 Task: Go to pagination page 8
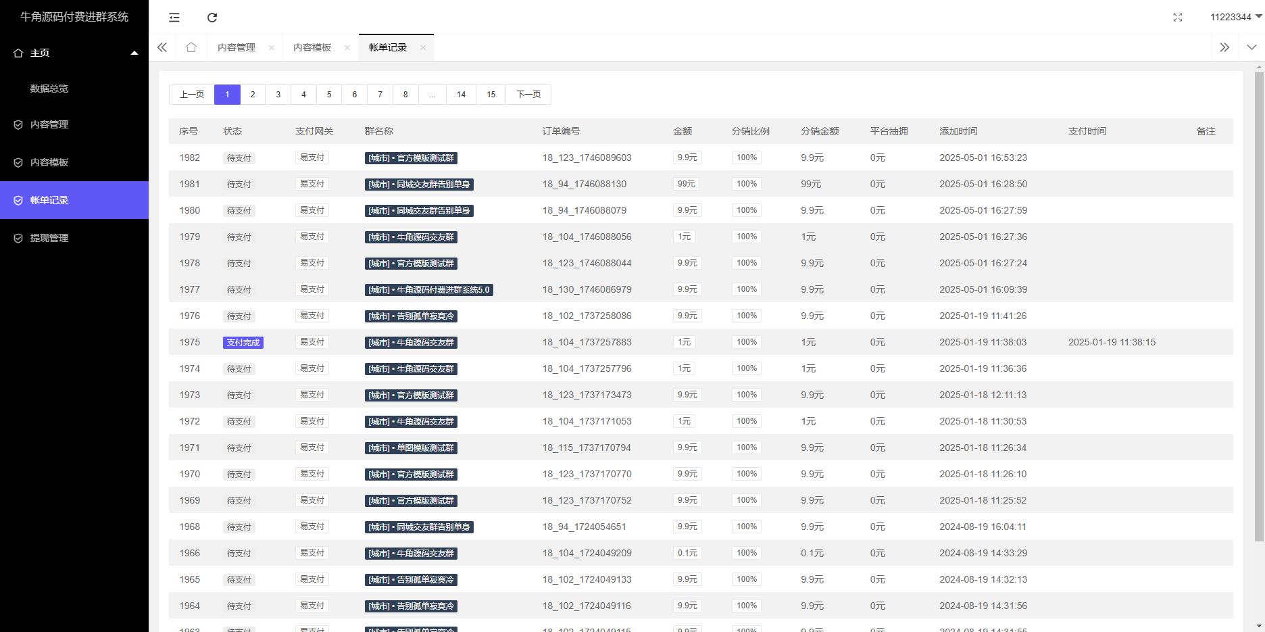pyautogui.click(x=405, y=95)
